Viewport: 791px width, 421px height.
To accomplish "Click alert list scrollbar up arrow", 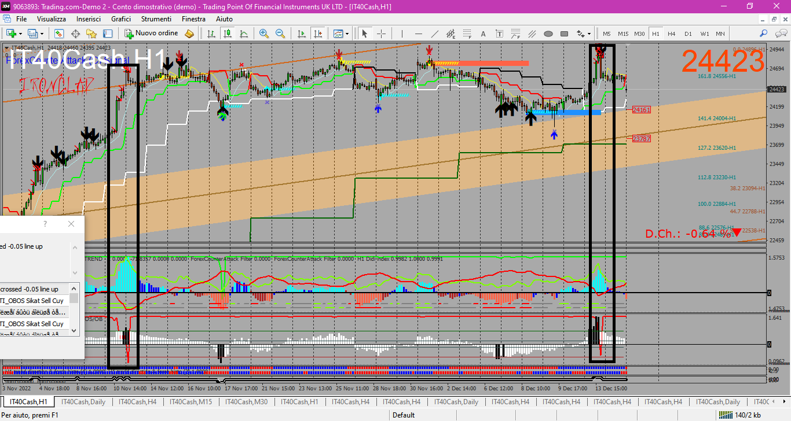I will pos(75,288).
